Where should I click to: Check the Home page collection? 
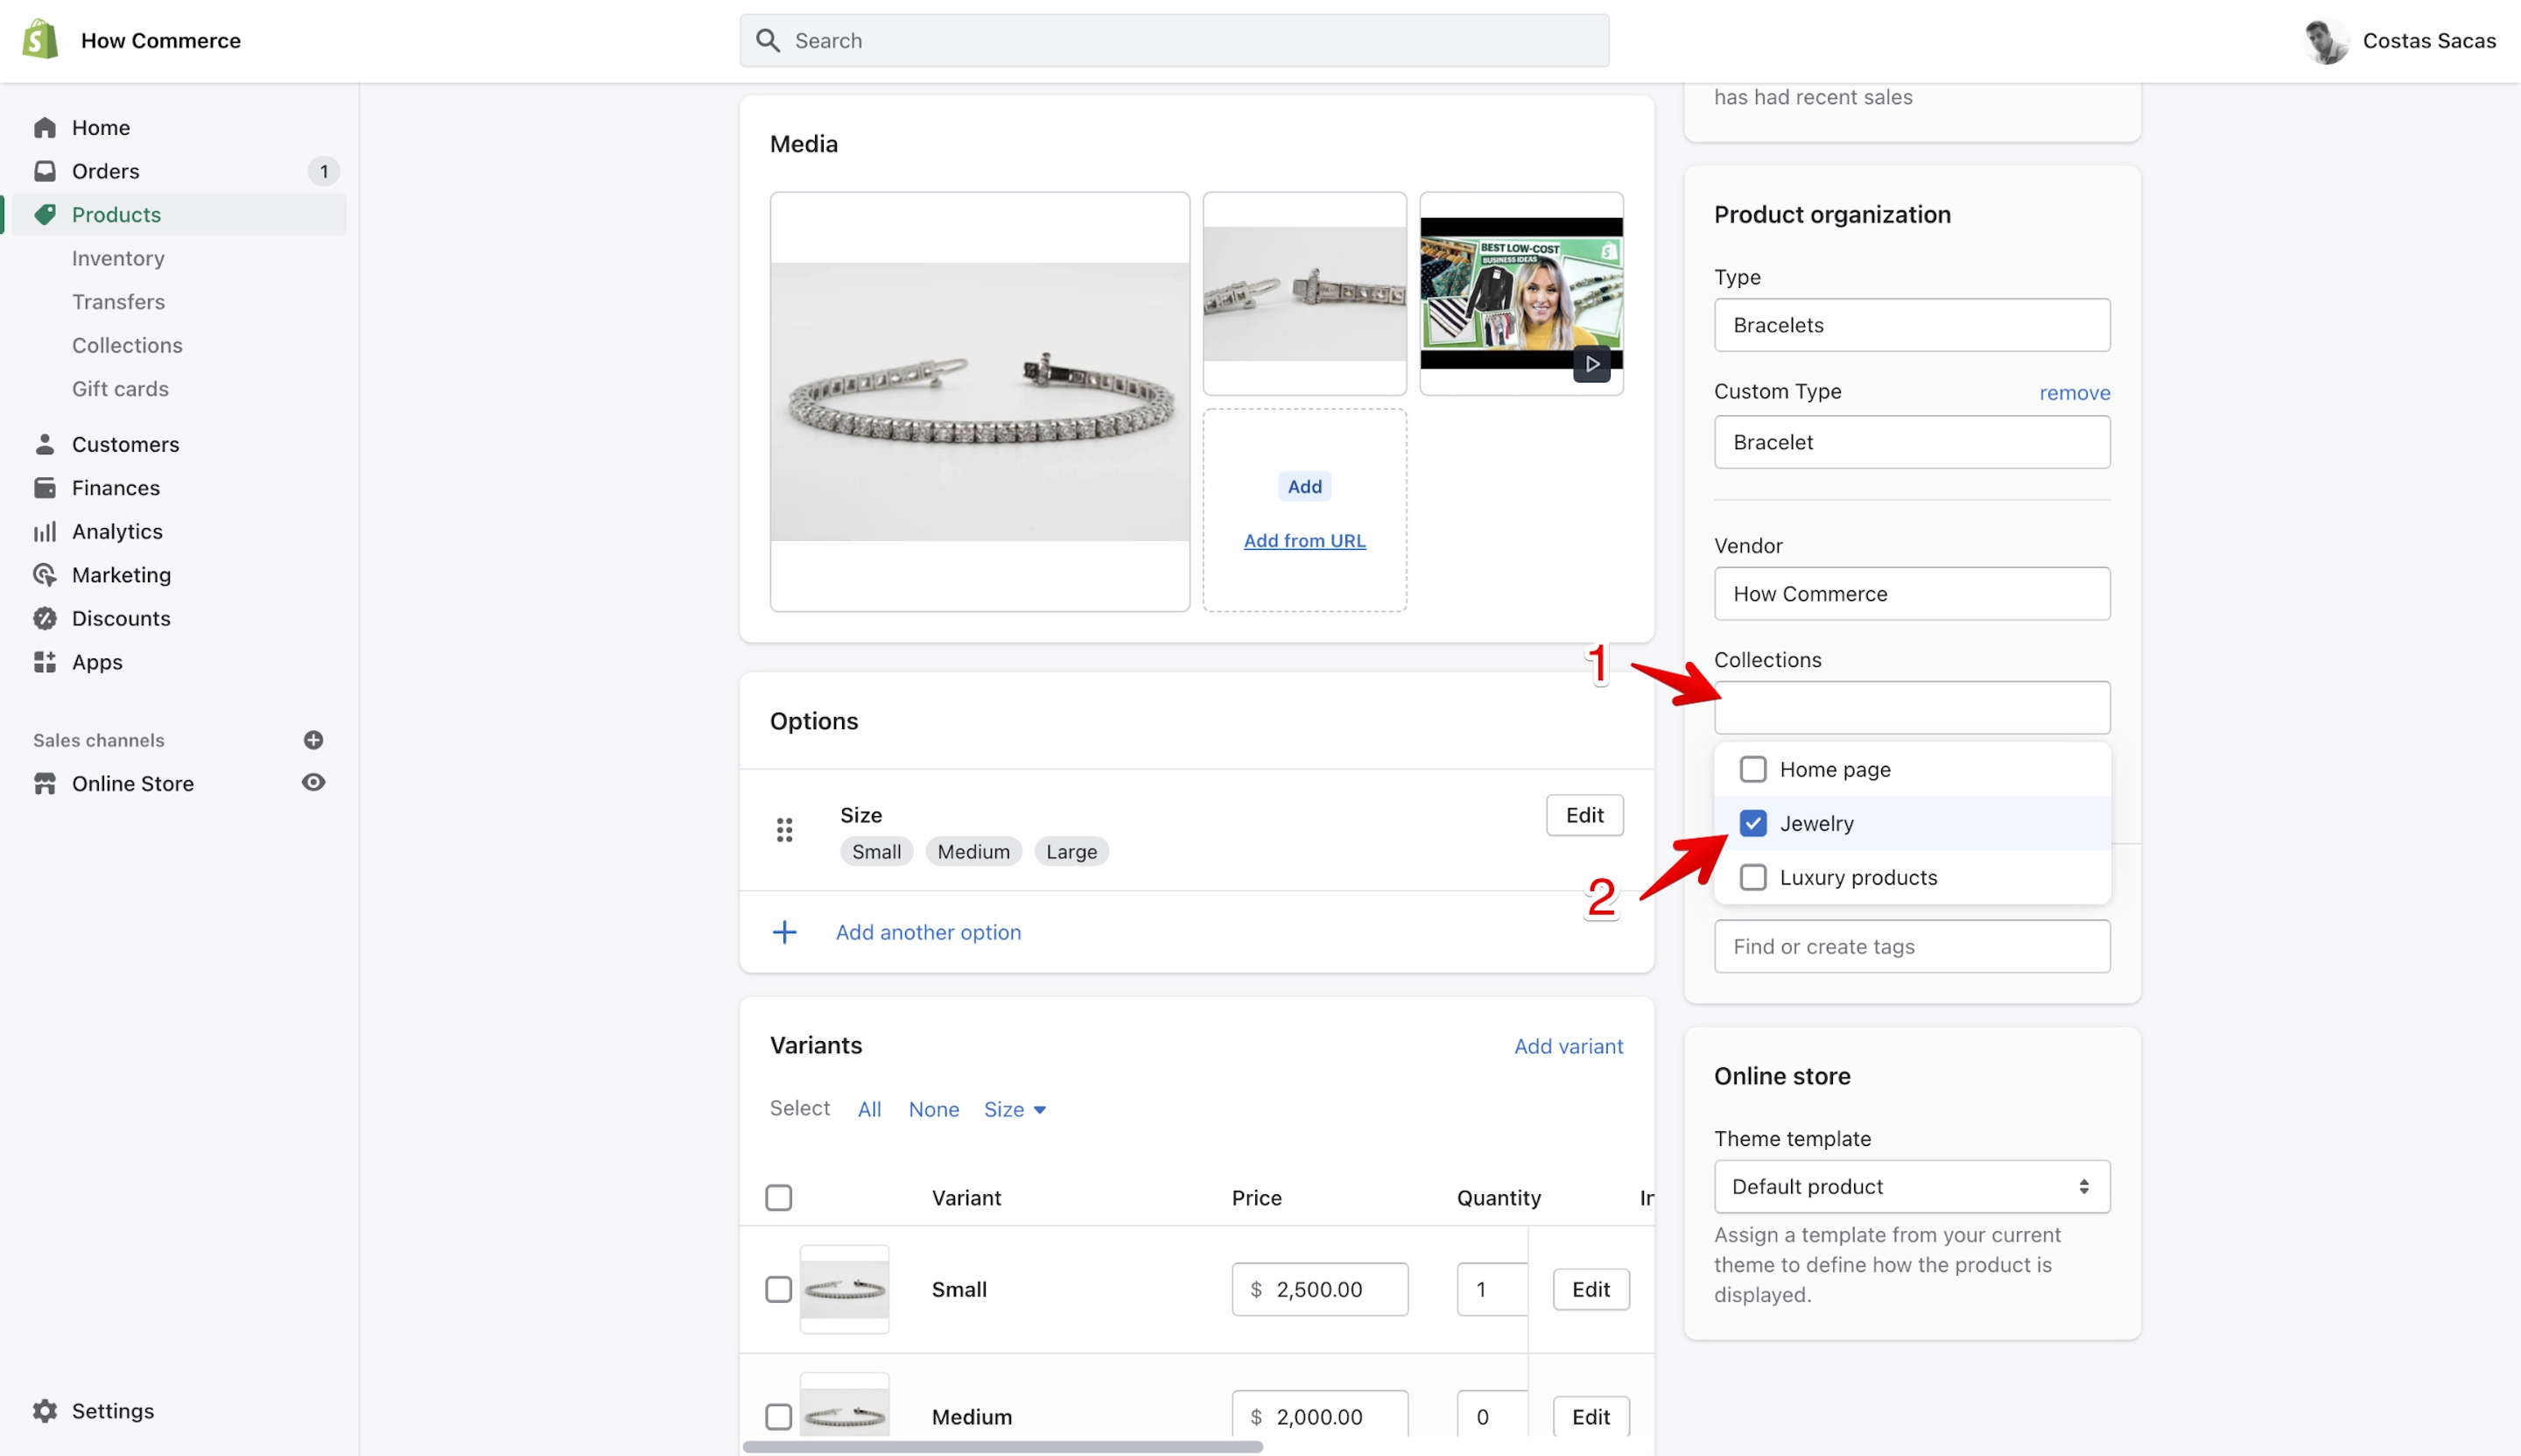pos(1752,769)
